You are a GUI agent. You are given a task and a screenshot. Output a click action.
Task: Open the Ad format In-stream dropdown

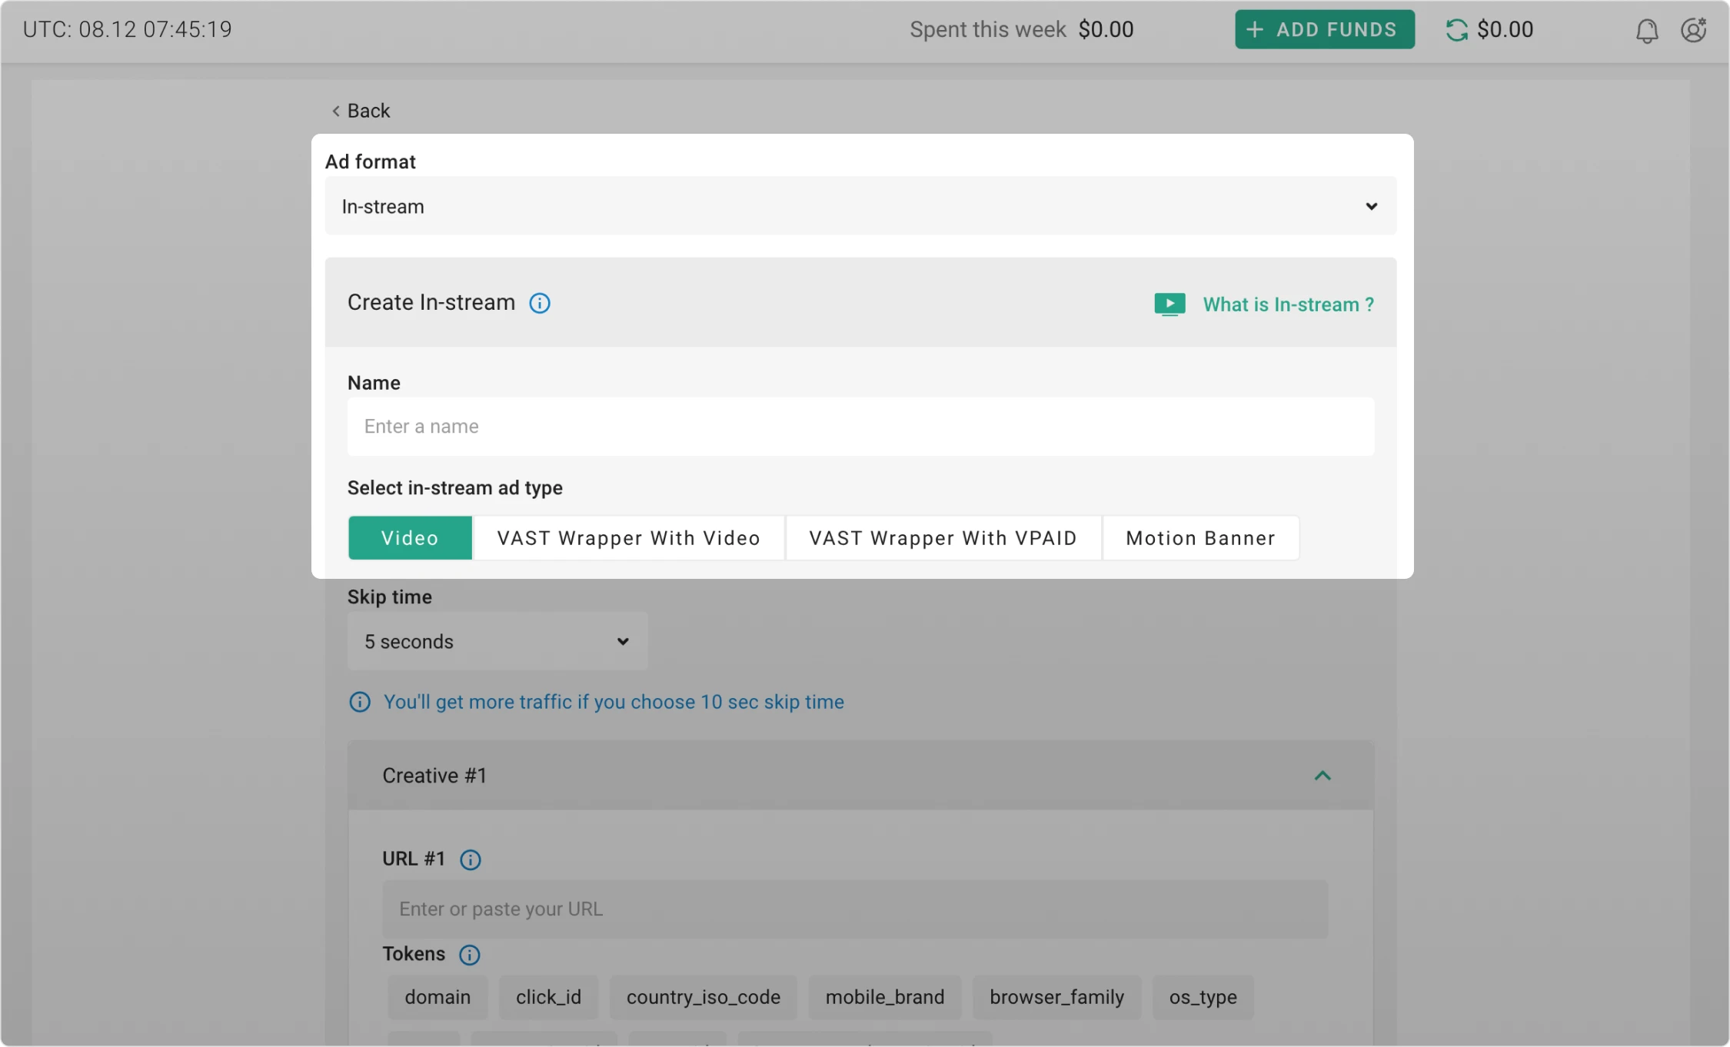tap(860, 206)
